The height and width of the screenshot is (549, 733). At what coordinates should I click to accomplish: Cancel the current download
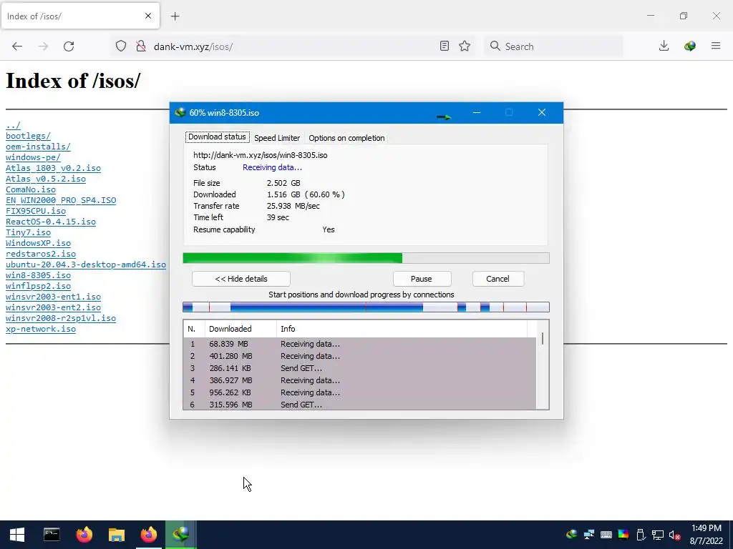click(497, 279)
